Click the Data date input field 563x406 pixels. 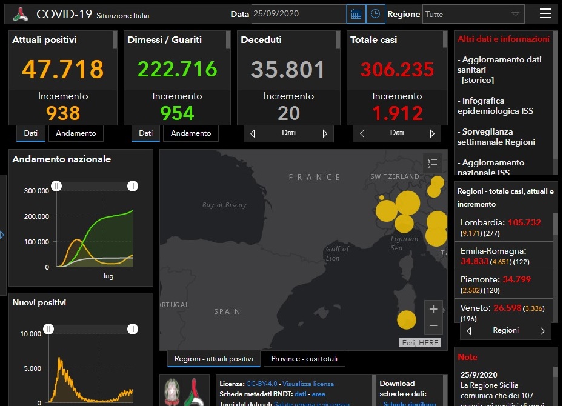[298, 14]
